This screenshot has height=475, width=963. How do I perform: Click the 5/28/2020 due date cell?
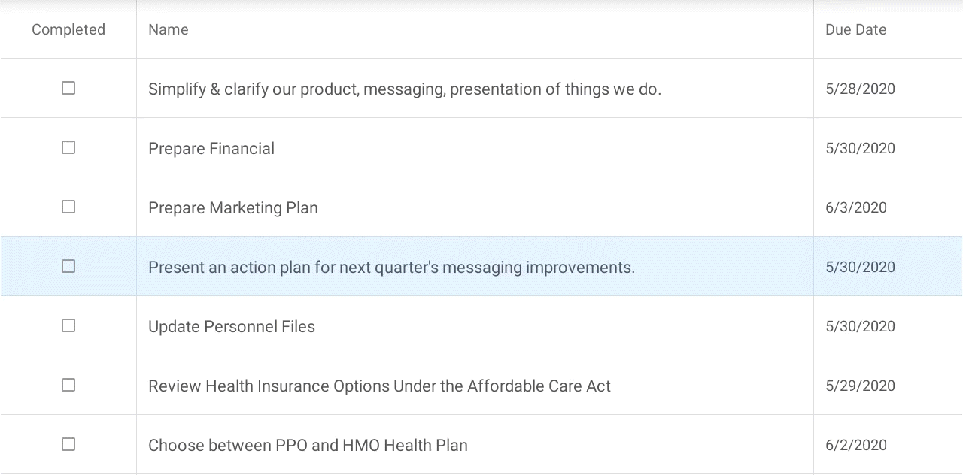click(x=888, y=89)
